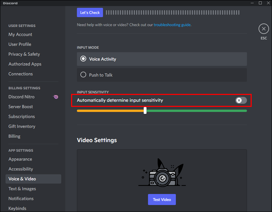This screenshot has width=272, height=212.
Task: Close the Discord window
Action: coord(268,3)
